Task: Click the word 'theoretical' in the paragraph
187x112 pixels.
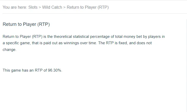Action: click(63, 37)
